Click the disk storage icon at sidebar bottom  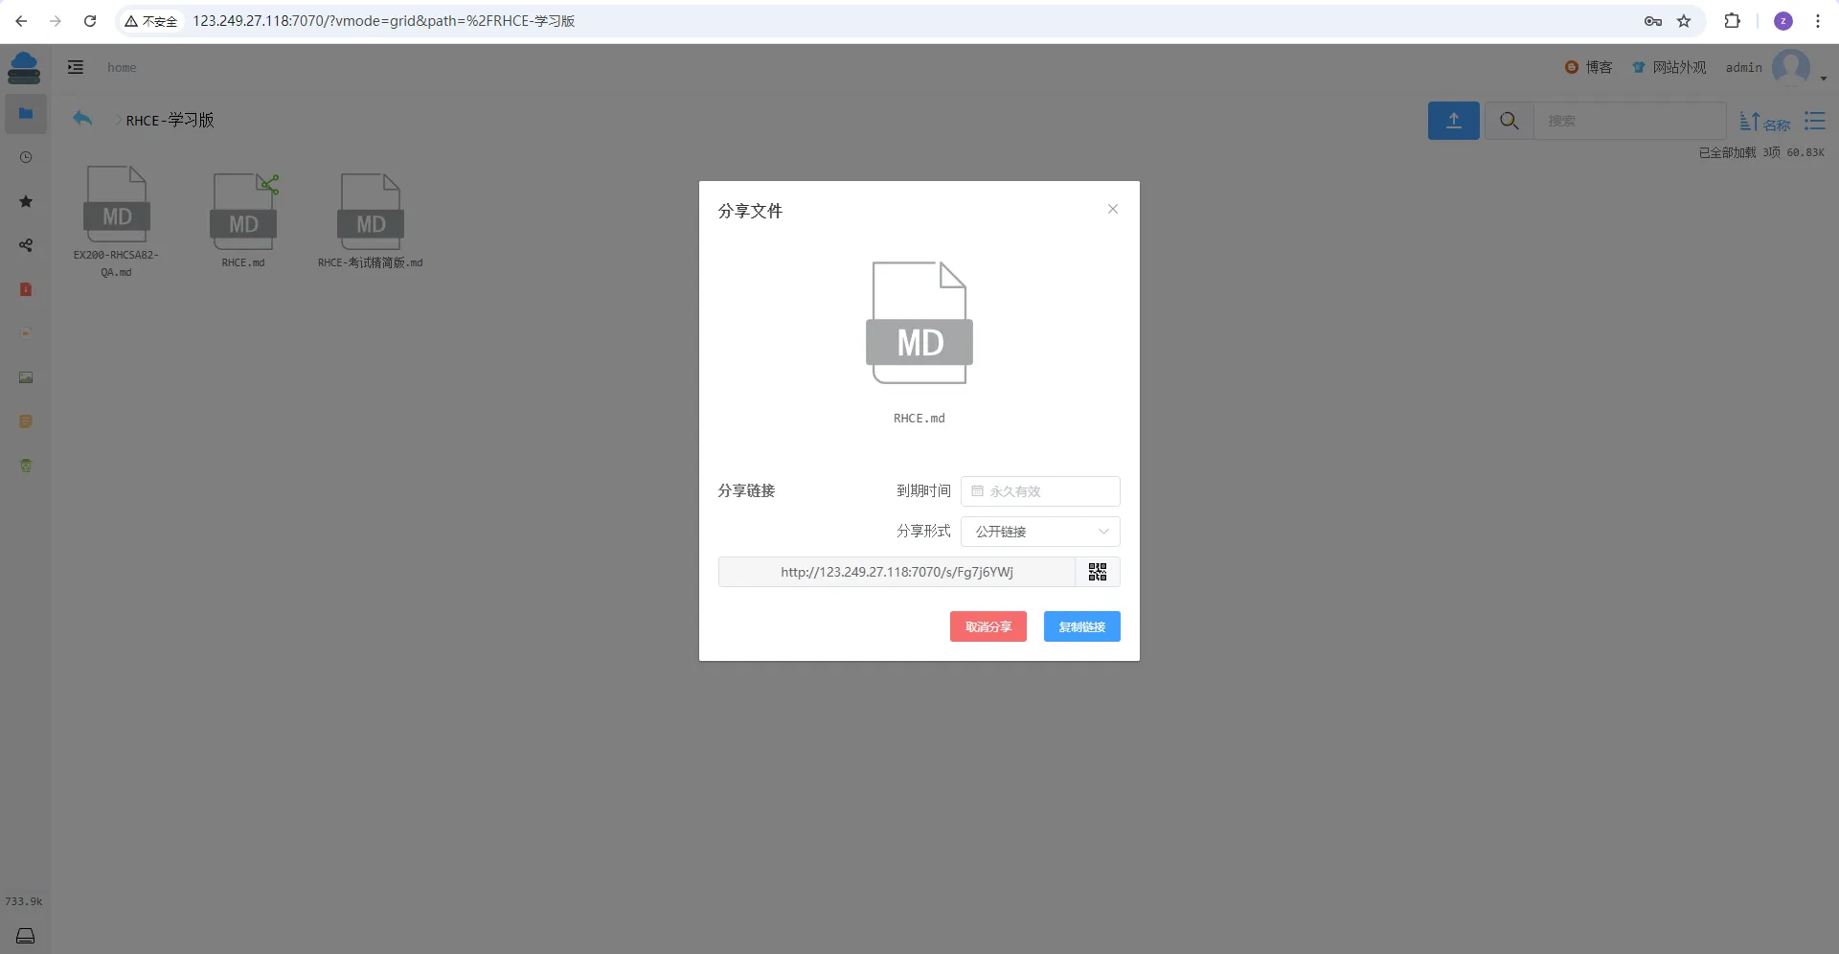[26, 936]
